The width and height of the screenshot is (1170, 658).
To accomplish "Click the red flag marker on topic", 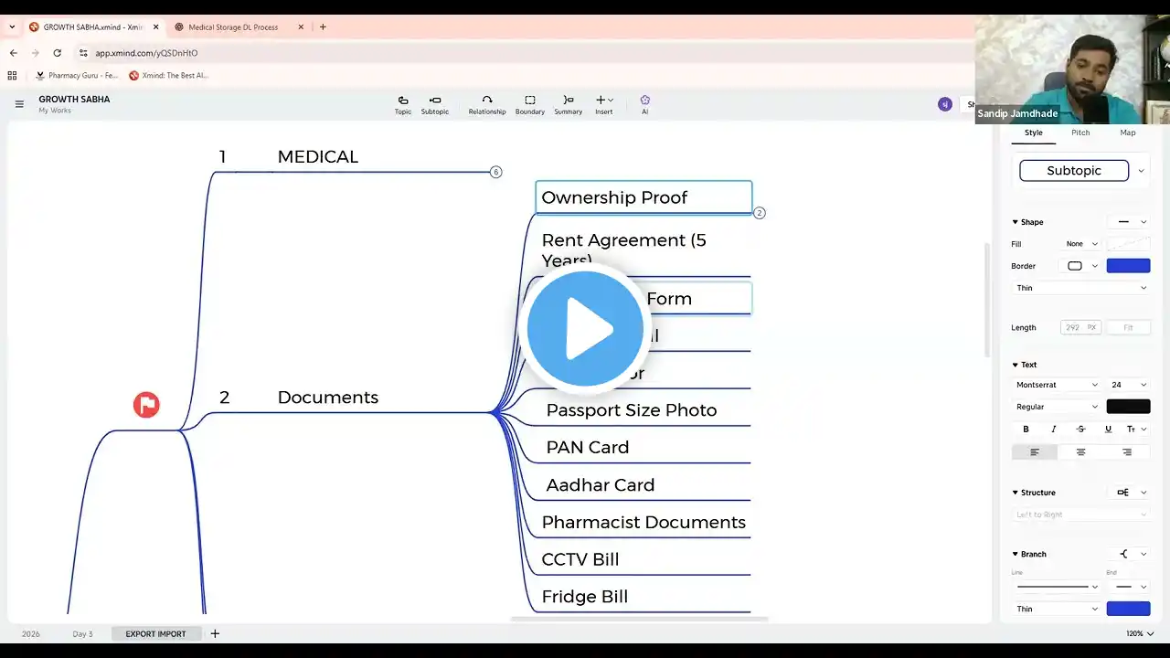I will pos(146,404).
